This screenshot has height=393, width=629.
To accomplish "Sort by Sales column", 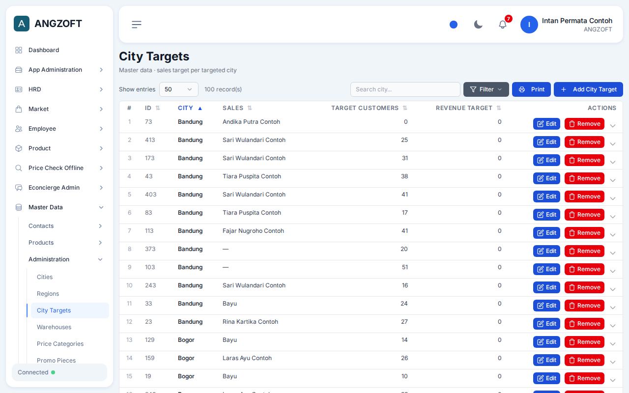I will (x=237, y=108).
